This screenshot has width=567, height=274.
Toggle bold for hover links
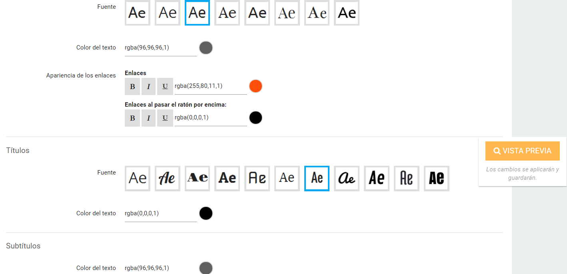[132, 118]
